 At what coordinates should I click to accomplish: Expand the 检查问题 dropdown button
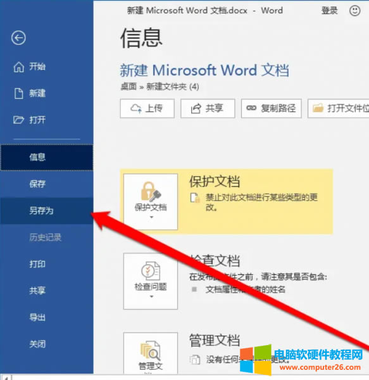(x=151, y=281)
